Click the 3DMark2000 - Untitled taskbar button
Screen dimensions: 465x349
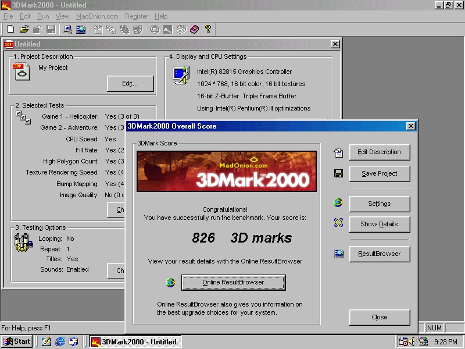(x=135, y=341)
